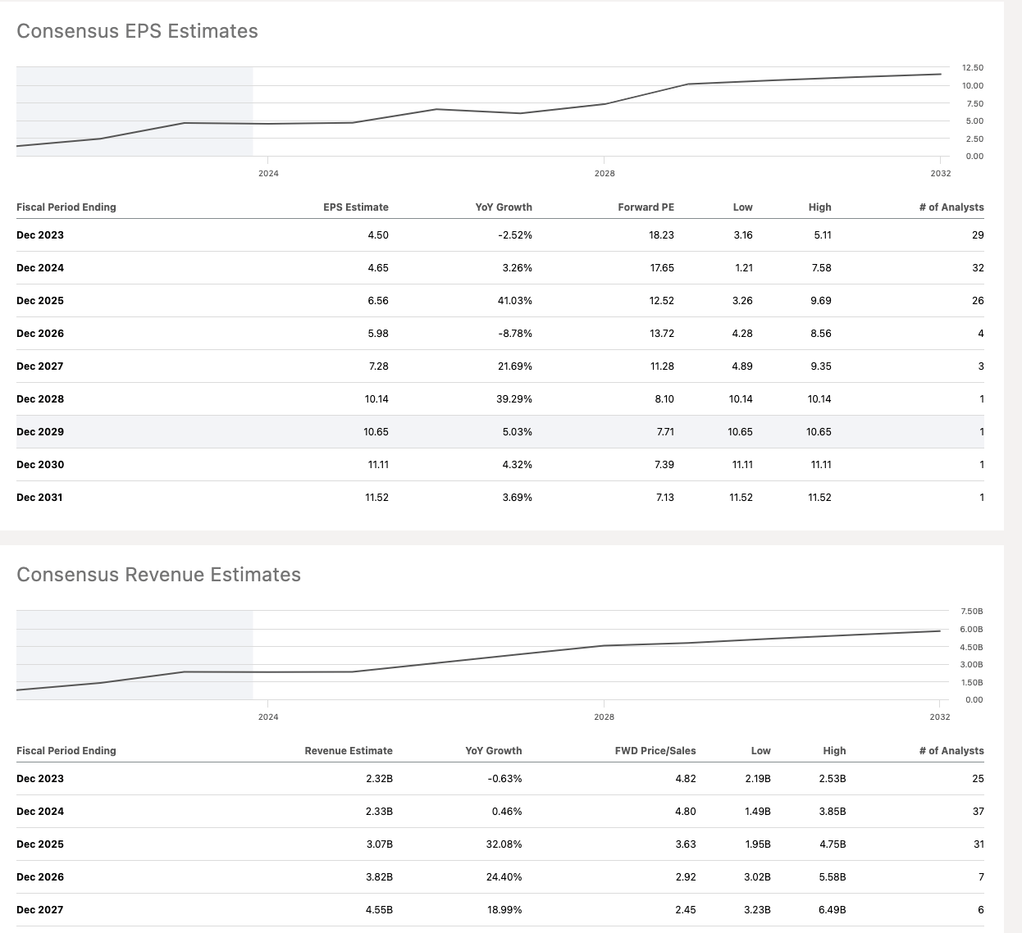The image size is (1022, 933).
Task: Click the Revenue Estimate column header
Action: [x=348, y=751]
